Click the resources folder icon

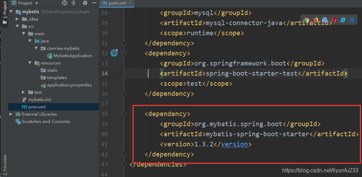37,63
